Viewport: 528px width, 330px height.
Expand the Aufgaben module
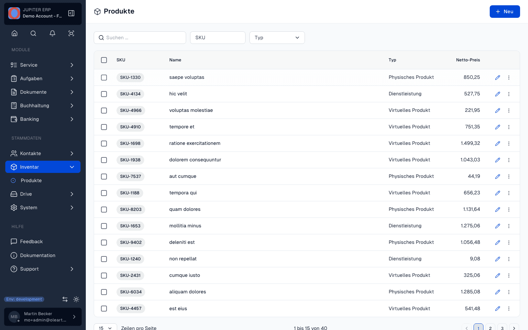[x=43, y=79]
